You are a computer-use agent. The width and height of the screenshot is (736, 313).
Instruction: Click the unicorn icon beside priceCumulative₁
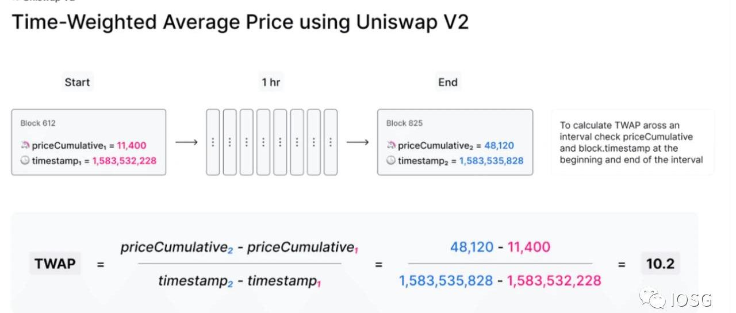point(25,145)
